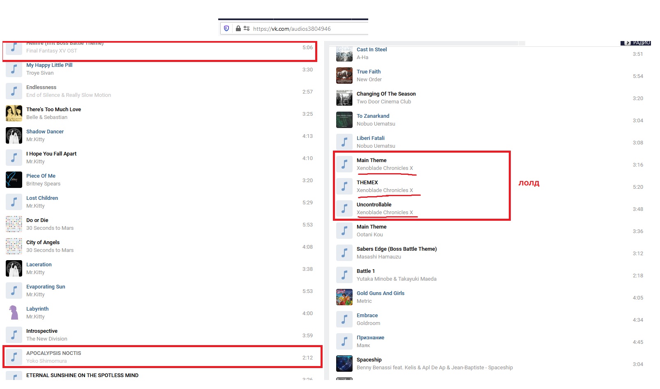Open the artist link Britney Spears
Image resolution: width=660 pixels, height=389 pixels.
pyautogui.click(x=43, y=184)
